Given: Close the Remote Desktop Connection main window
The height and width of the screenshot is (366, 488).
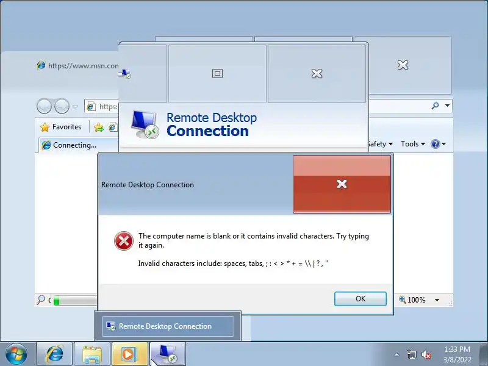Looking at the screenshot, I should 317,73.
